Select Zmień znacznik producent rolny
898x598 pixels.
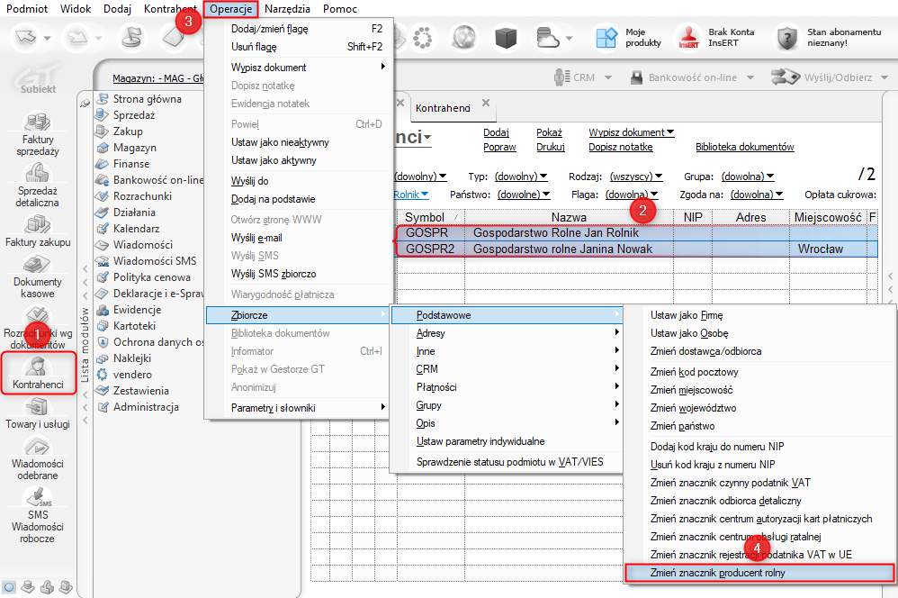(759, 573)
